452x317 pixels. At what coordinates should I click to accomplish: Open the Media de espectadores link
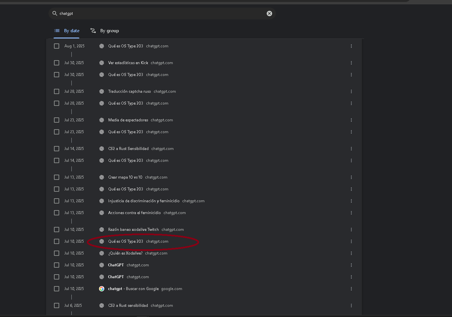128,120
